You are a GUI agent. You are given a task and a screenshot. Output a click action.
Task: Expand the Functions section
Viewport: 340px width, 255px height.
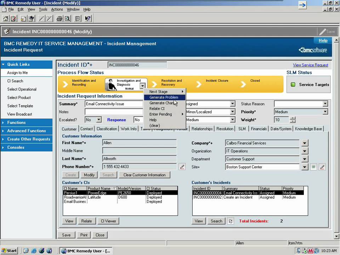coord(27,123)
